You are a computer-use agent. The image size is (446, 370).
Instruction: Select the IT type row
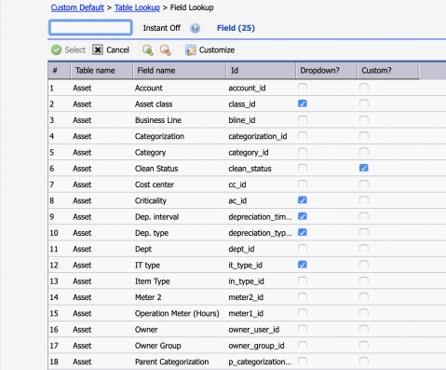[247, 265]
